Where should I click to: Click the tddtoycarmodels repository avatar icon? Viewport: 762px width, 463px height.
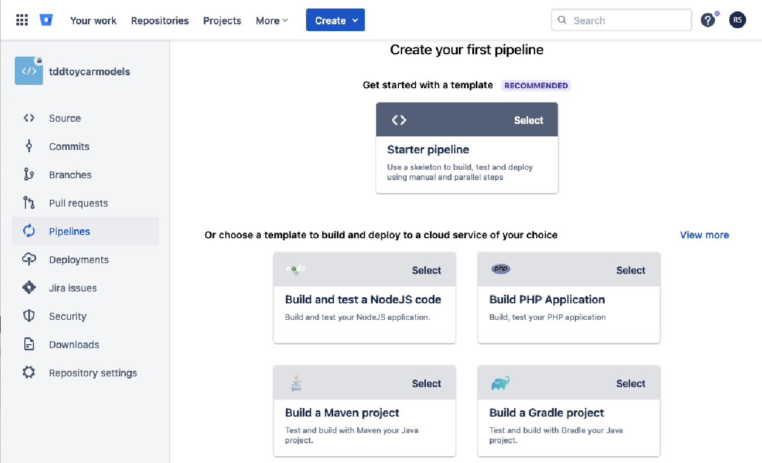29,71
